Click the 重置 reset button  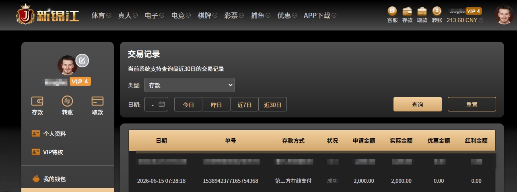click(472, 104)
